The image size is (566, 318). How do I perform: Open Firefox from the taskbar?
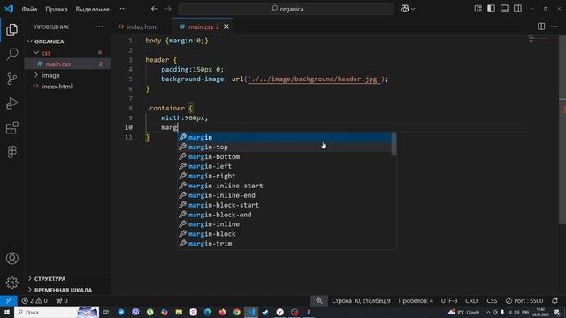coord(222,312)
